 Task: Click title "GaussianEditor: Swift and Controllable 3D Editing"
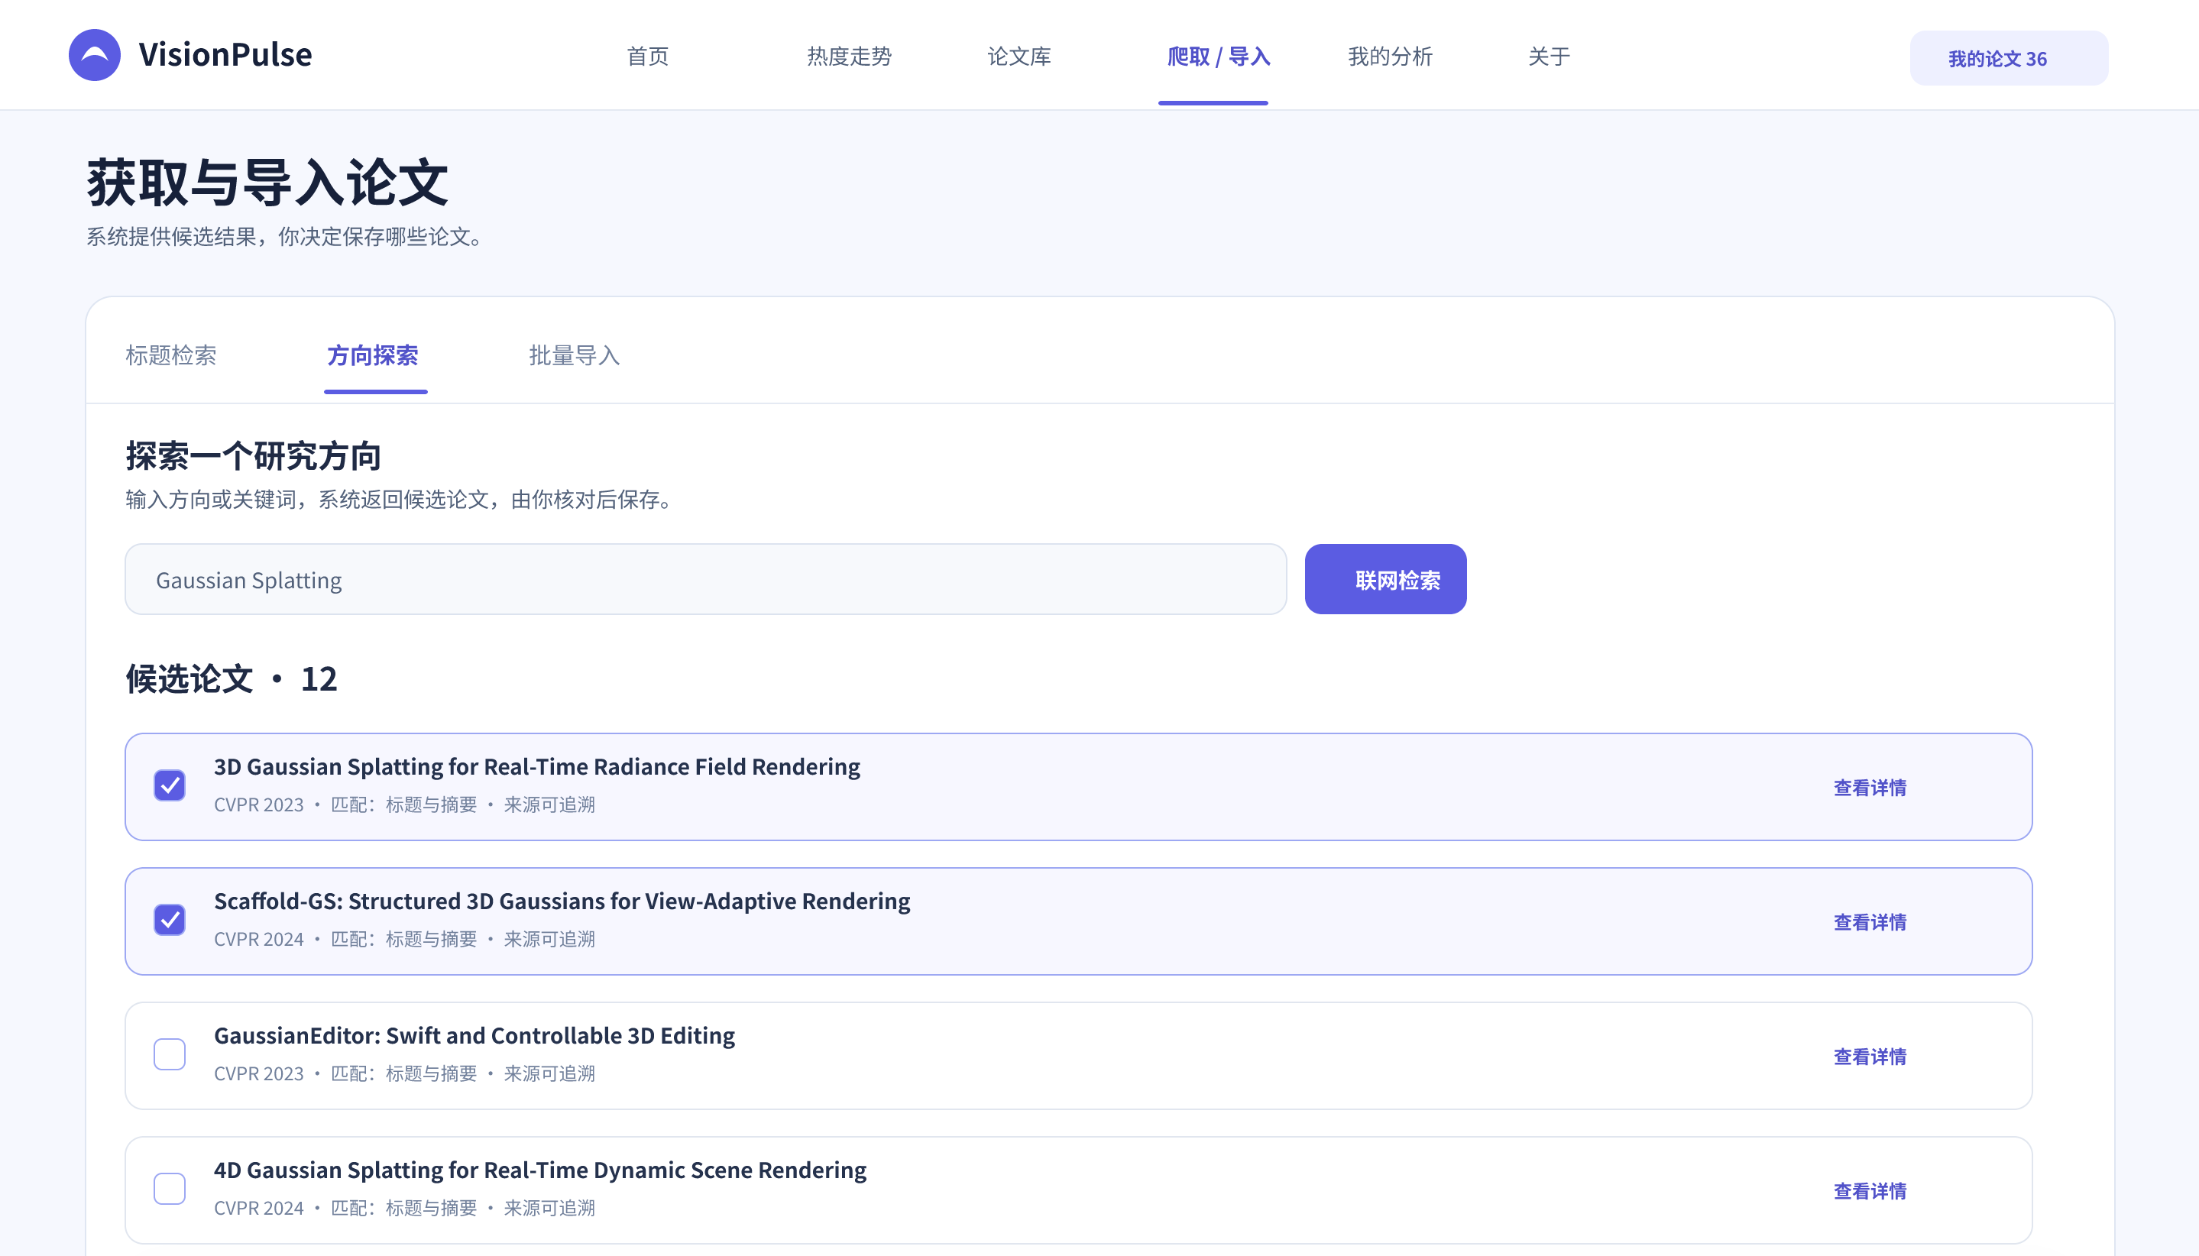tap(474, 1036)
